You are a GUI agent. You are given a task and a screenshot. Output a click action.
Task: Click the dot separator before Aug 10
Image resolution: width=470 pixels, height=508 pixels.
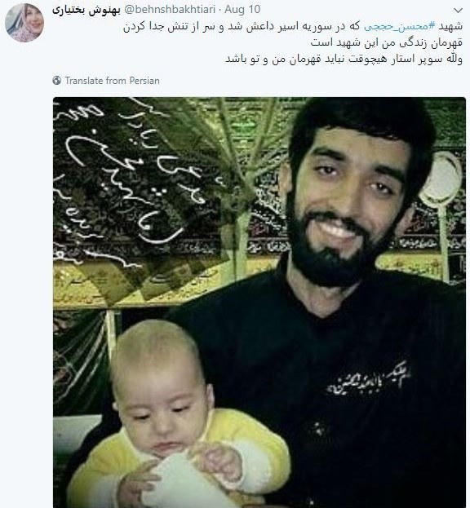[219, 10]
